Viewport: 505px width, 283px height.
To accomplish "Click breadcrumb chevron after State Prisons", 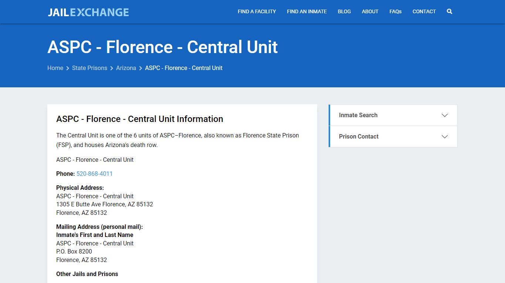I will (x=112, y=68).
